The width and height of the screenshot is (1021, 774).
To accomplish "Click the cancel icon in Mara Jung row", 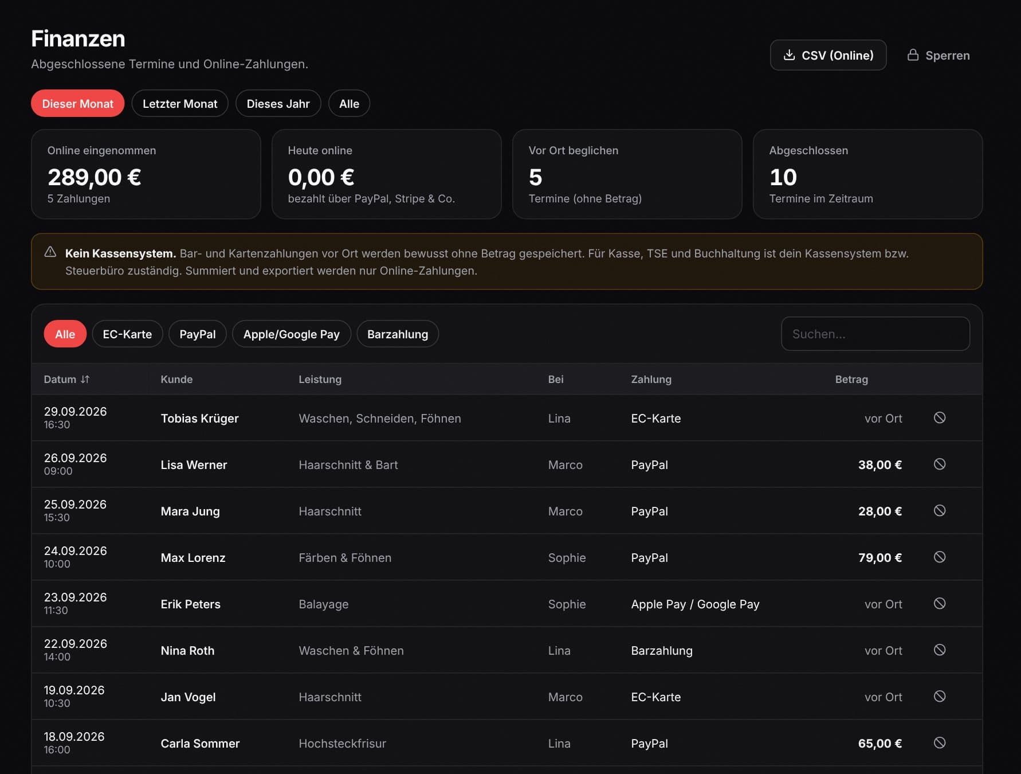I will pyautogui.click(x=940, y=510).
